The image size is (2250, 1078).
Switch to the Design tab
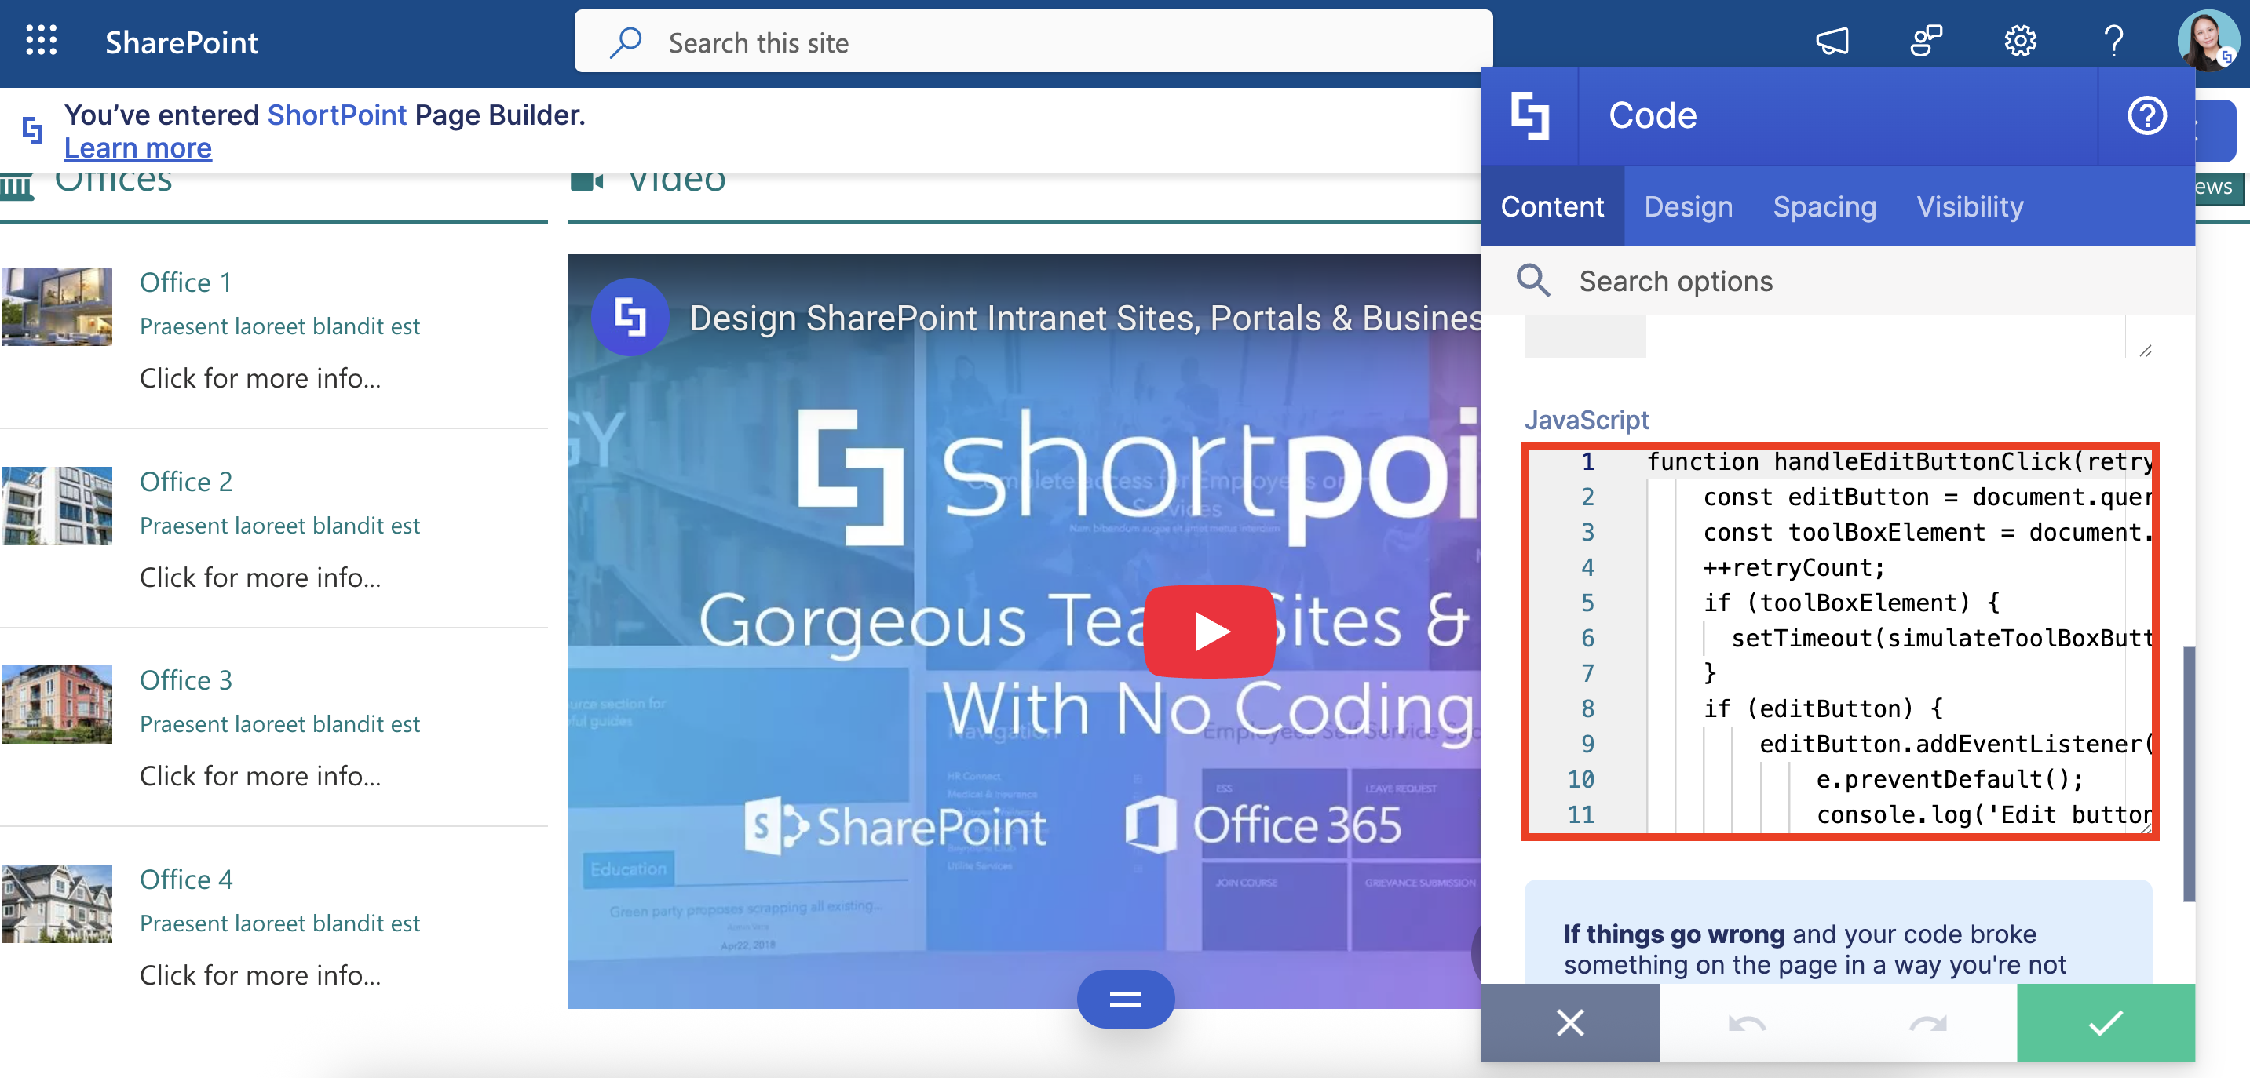point(1688,207)
